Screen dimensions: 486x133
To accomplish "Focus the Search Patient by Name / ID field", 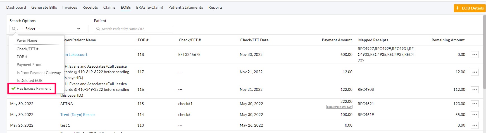I will (x=135, y=29).
